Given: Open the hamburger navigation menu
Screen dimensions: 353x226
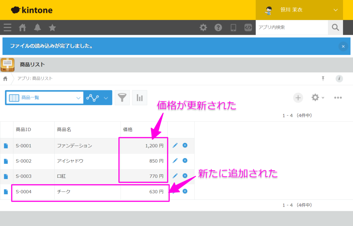Looking at the screenshot, I should click(x=8, y=28).
